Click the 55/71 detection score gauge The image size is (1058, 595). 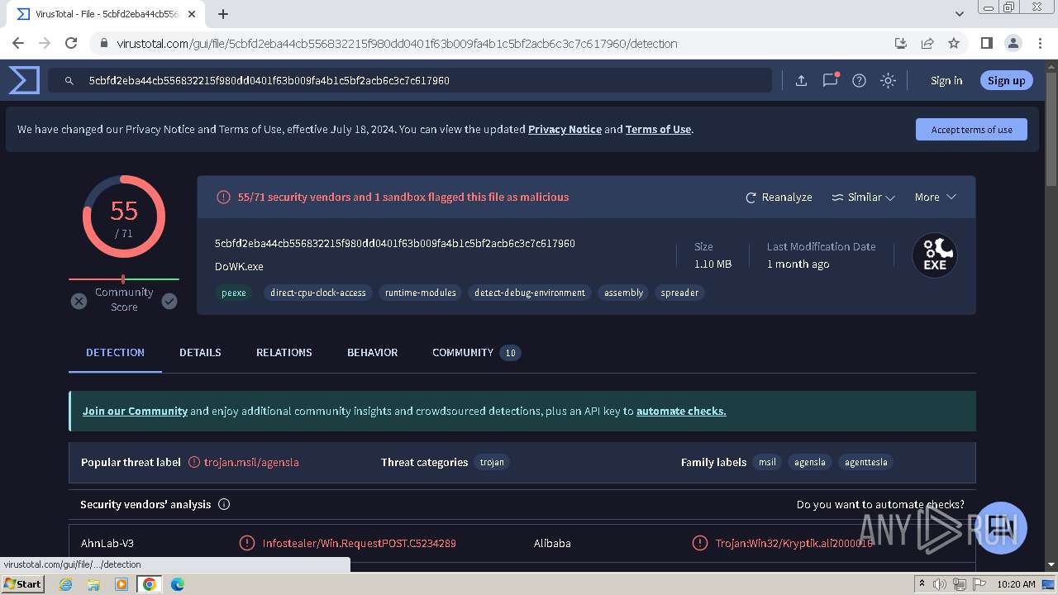124,217
